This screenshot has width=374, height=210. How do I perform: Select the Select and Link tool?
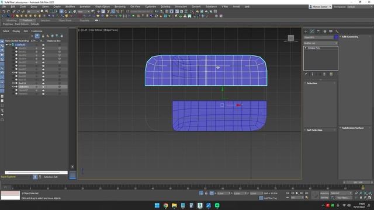(x=14, y=11)
